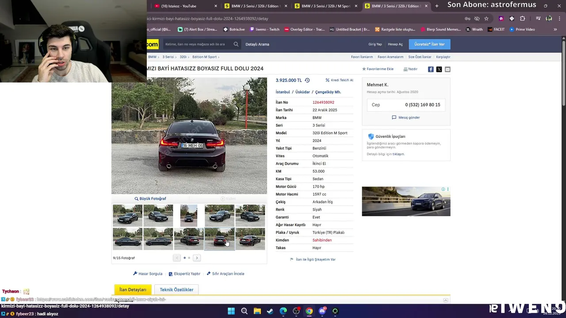Click Mesaj gönder to message seller
The image size is (566, 318).
point(406,117)
